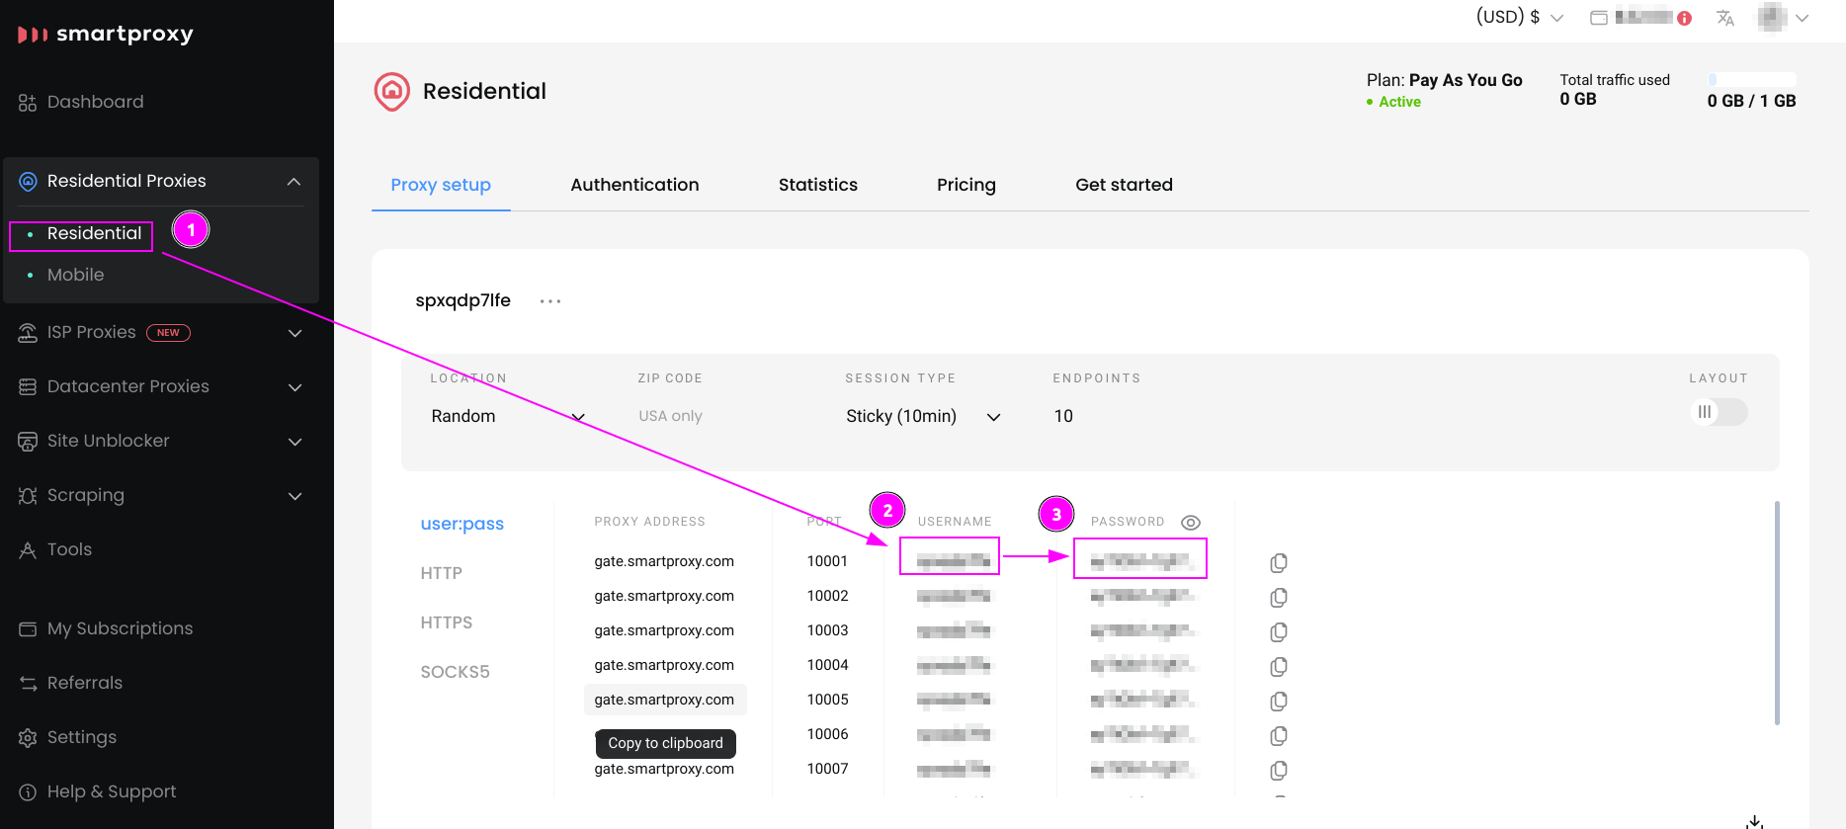Screen dimensions: 1846x829
Task: Open the language translate icon
Action: tap(1725, 18)
